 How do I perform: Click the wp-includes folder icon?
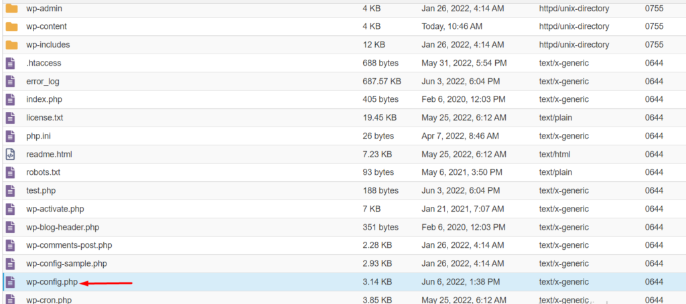pos(11,45)
